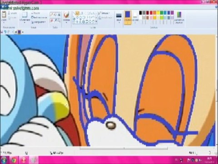Click the horizontal scrollbar below the canvas
Screen dimensions: 218x164
click(124, 148)
